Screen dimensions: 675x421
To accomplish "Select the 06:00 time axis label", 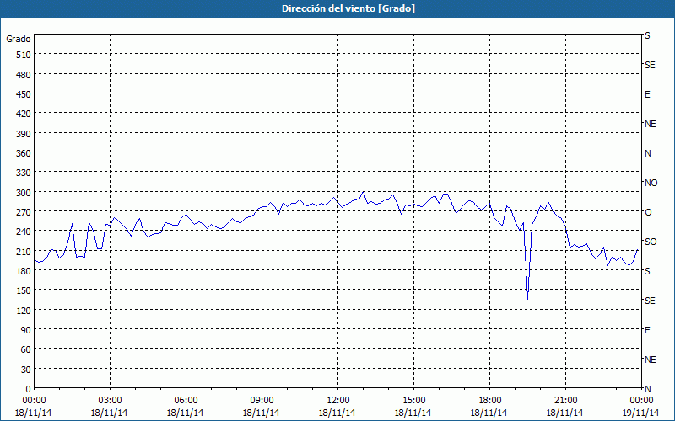I will pos(186,401).
